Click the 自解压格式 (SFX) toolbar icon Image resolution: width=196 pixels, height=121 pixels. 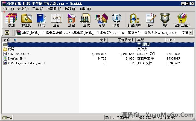point(182,19)
